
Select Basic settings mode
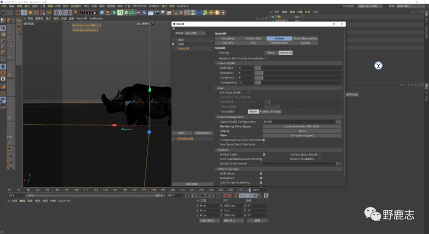pos(271,53)
